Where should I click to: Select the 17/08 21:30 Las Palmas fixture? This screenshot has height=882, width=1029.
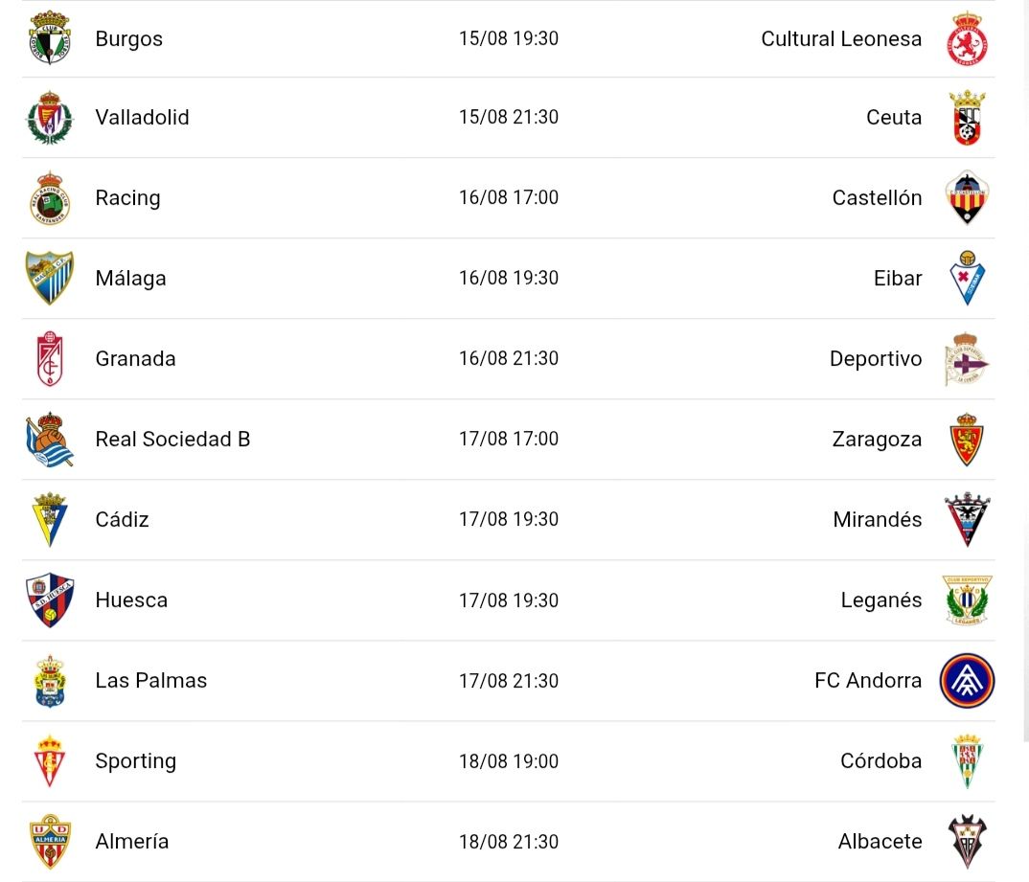(509, 681)
